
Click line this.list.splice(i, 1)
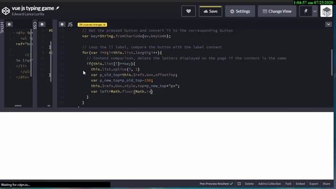tap(115, 69)
